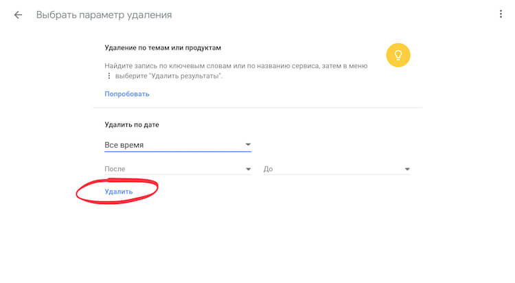
Task: Click the "Удалить по дате" section label
Action: click(132, 125)
